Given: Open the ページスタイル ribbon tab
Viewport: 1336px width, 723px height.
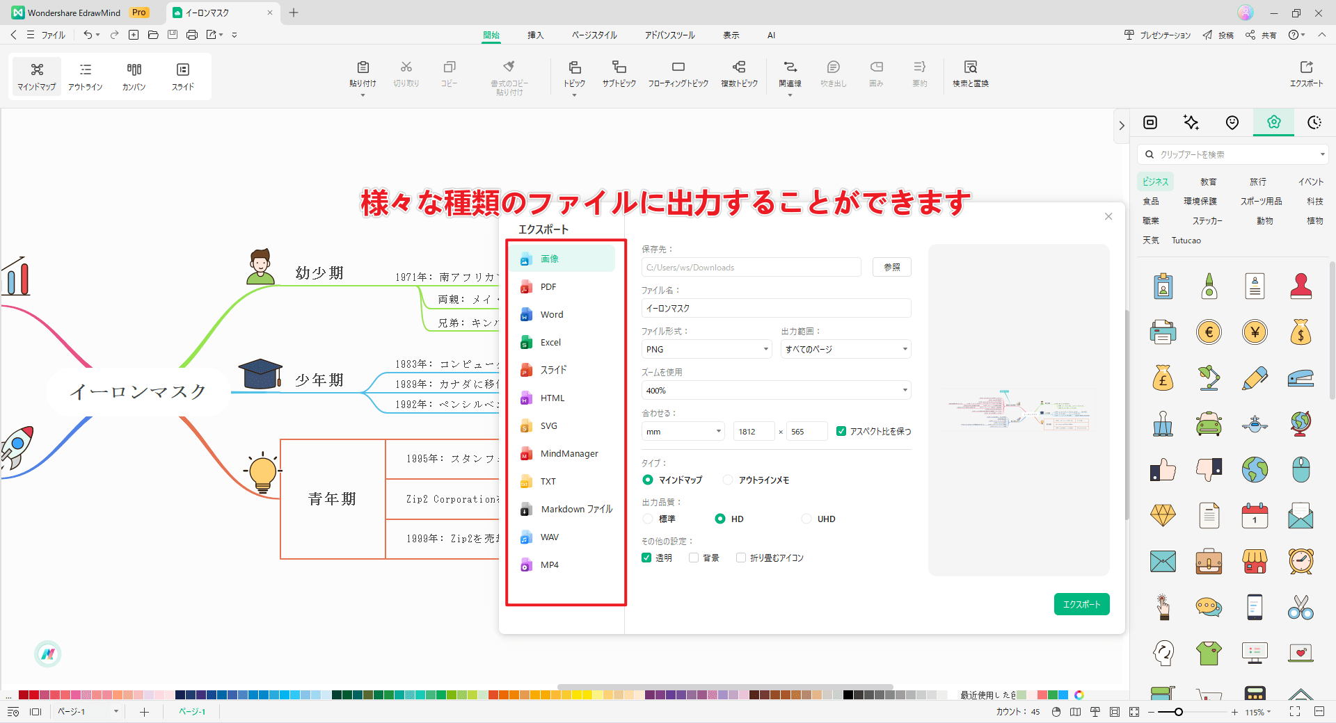Looking at the screenshot, I should click(x=594, y=35).
